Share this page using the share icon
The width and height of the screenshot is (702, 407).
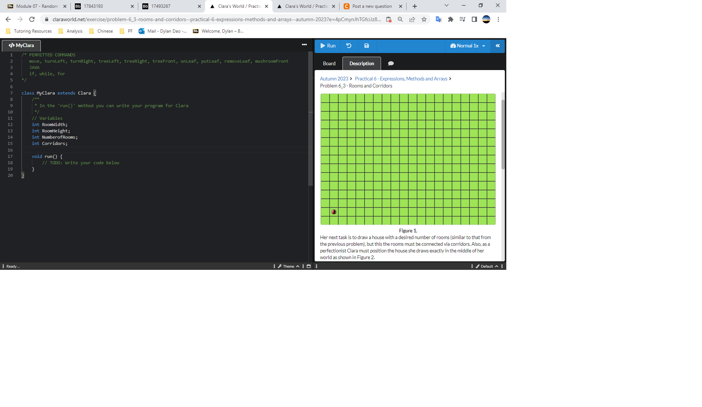[x=412, y=19]
